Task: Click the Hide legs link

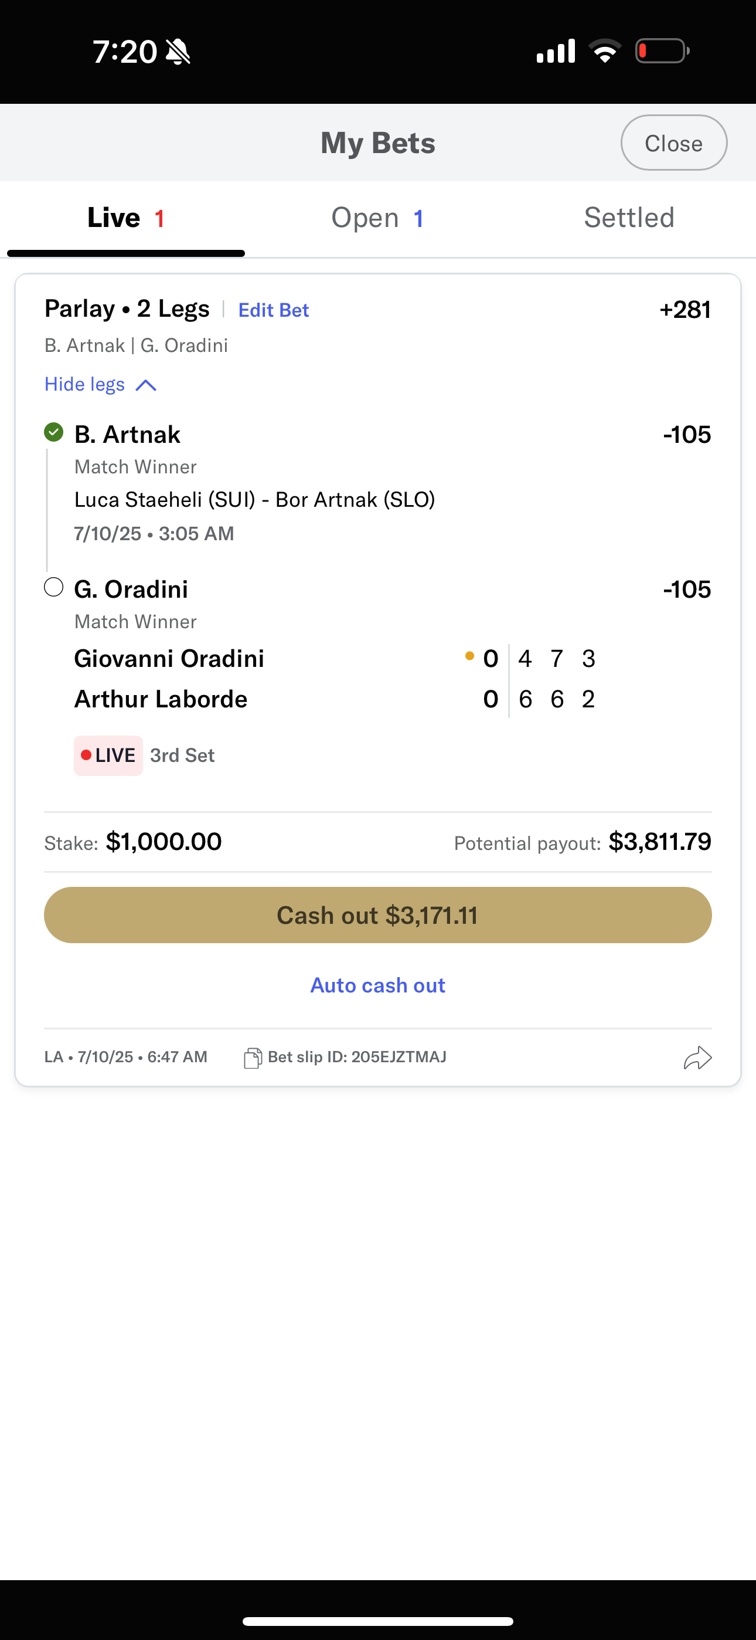Action: (84, 385)
